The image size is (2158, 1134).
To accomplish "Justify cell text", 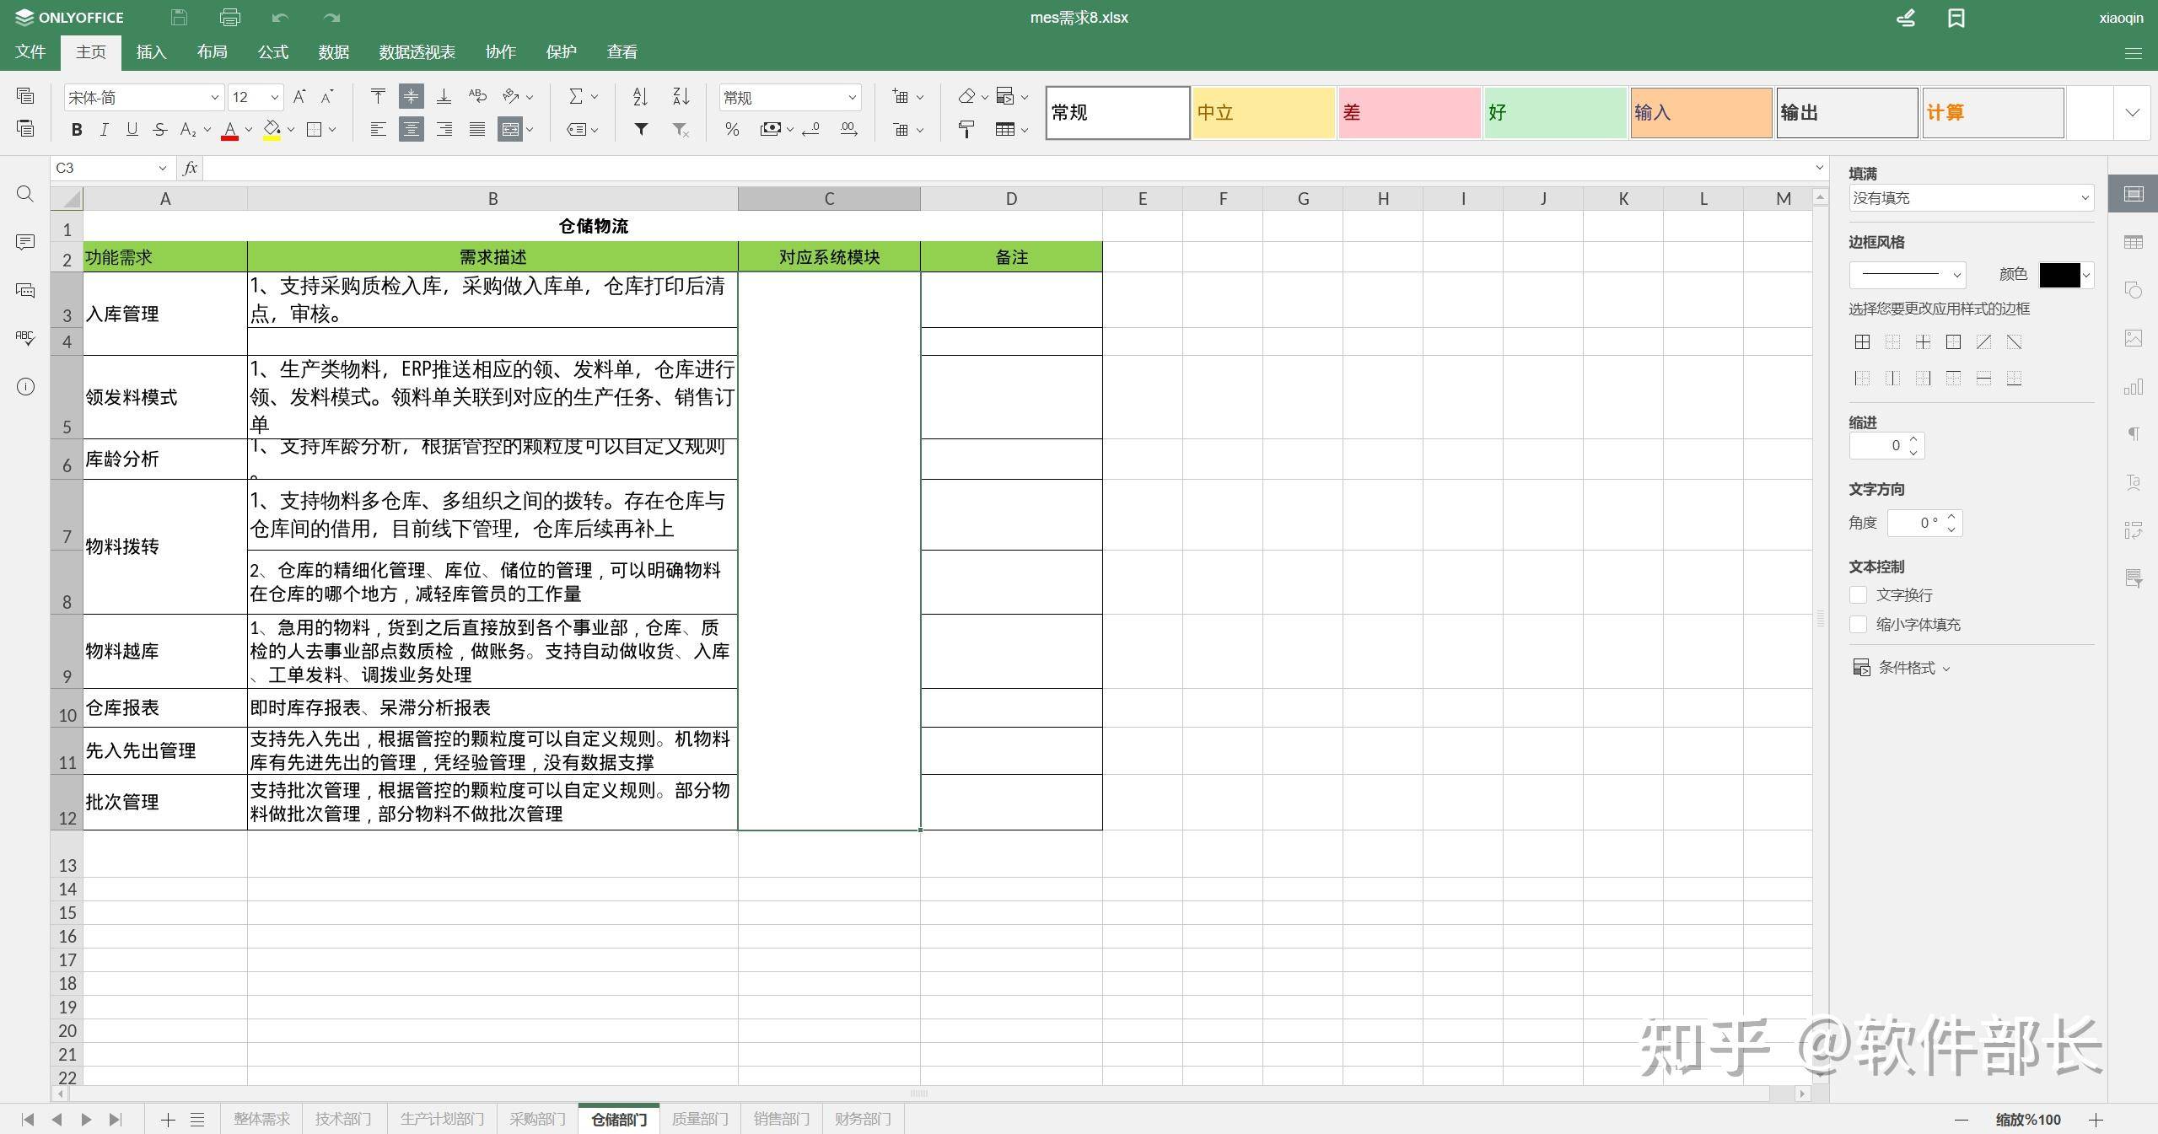I will point(477,129).
